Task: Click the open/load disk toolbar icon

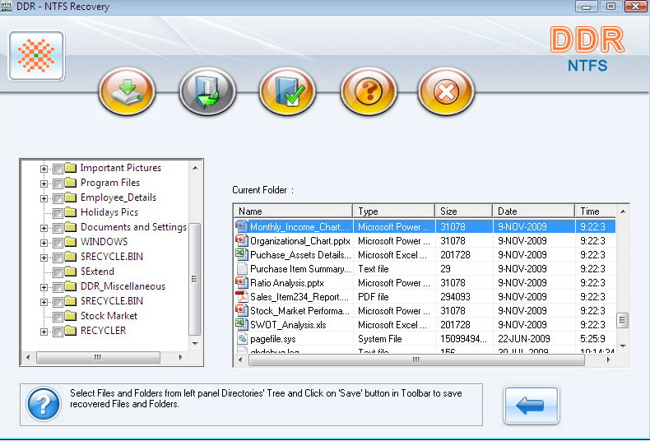Action: [x=127, y=91]
